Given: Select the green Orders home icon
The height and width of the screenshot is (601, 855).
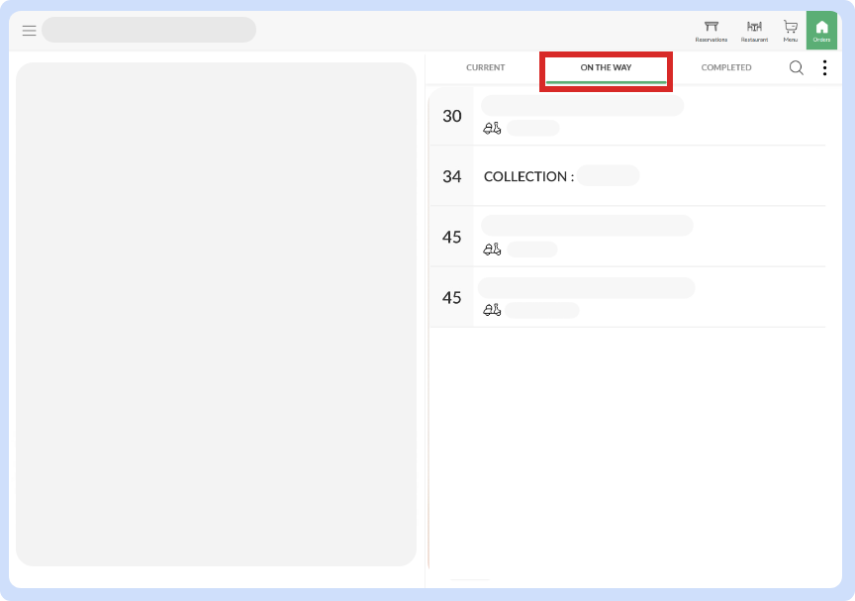Looking at the screenshot, I should [x=821, y=30].
